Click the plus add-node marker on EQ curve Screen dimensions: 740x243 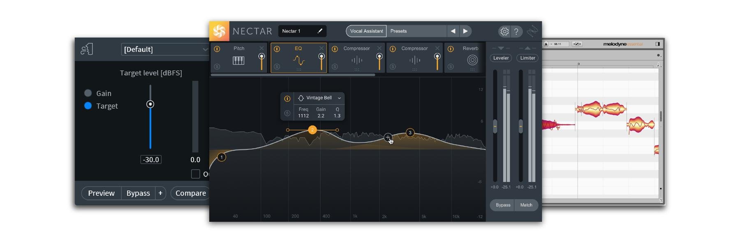(388, 138)
